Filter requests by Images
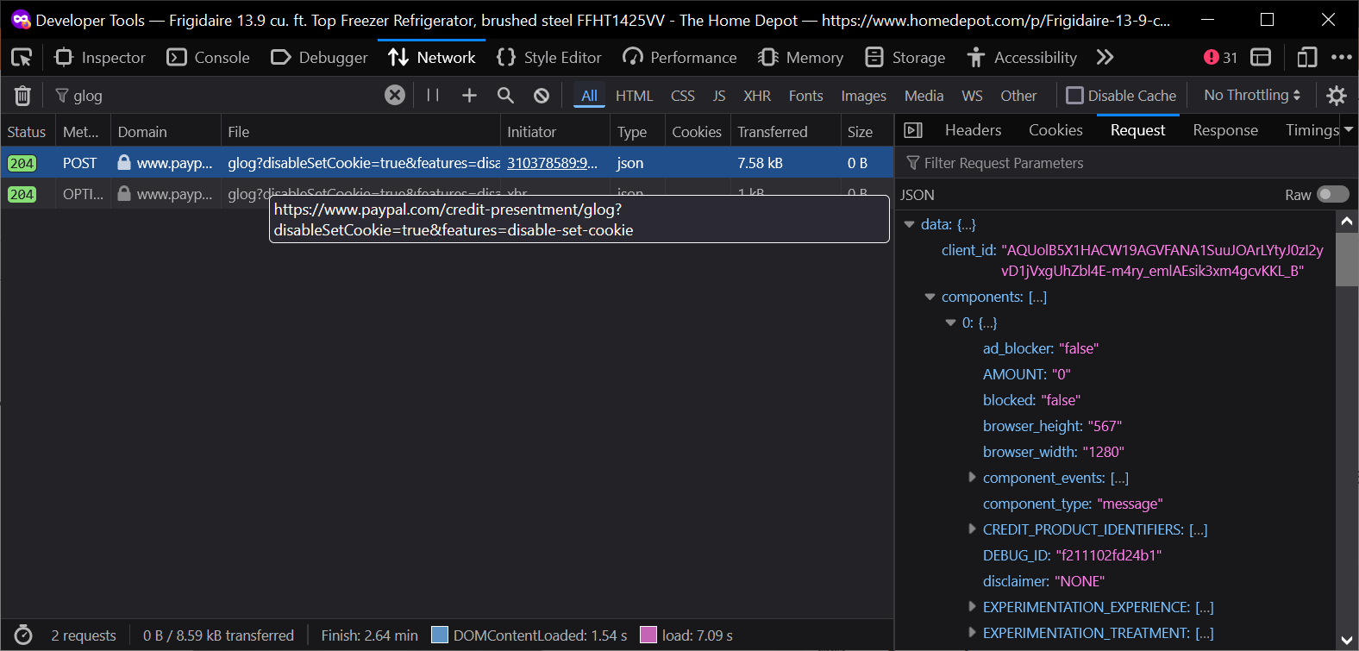This screenshot has width=1359, height=651. coord(863,96)
